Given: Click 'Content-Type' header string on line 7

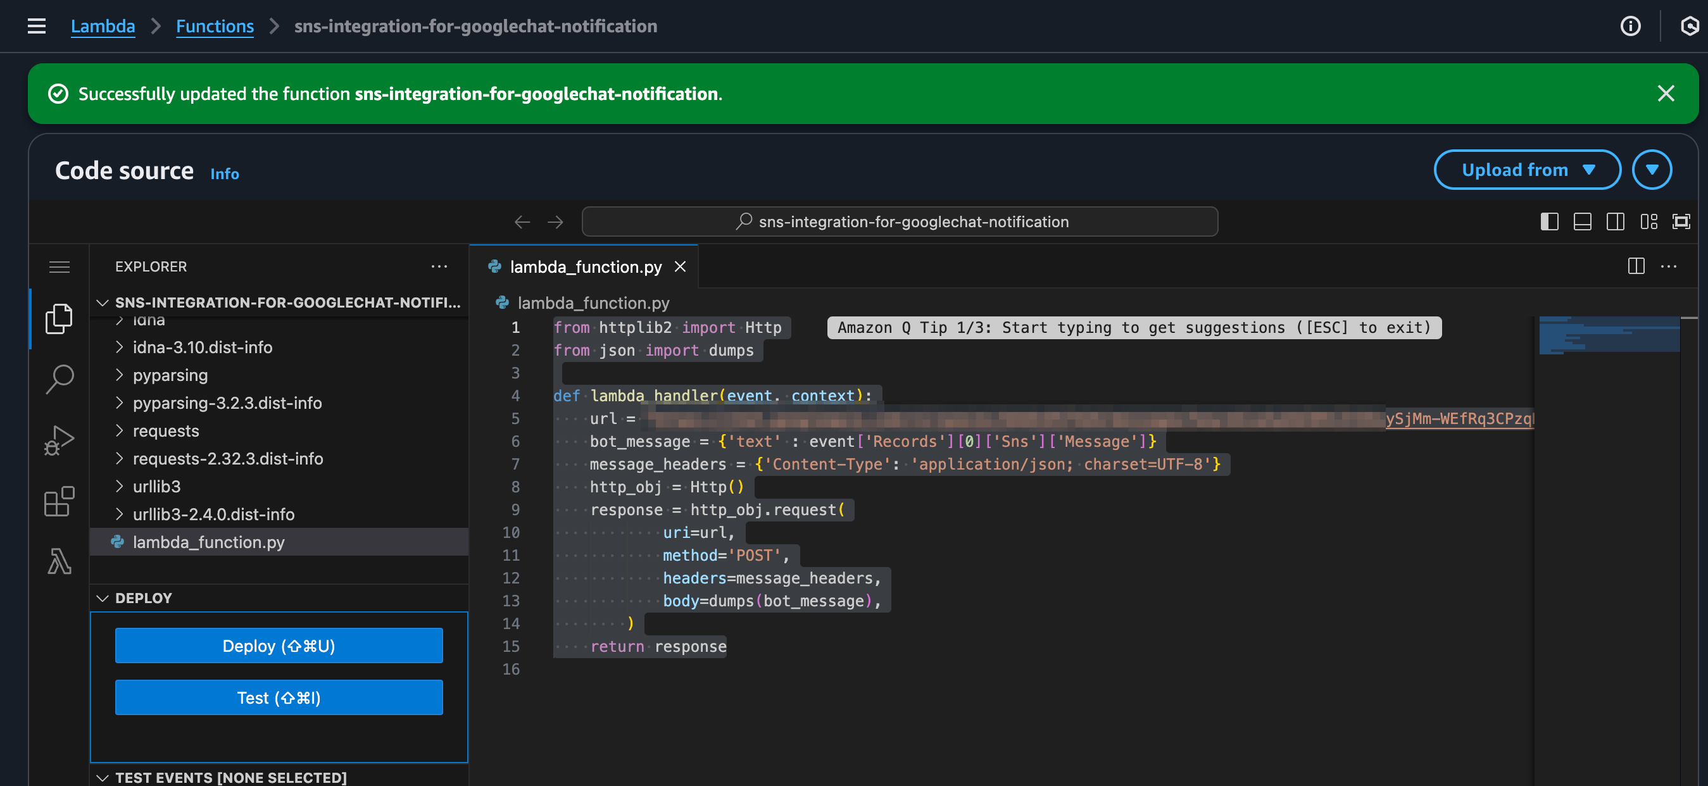Looking at the screenshot, I should (827, 465).
